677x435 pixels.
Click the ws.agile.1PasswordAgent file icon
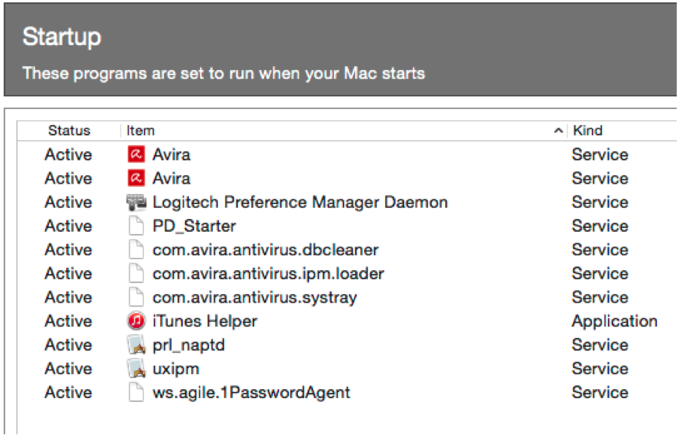click(x=136, y=392)
